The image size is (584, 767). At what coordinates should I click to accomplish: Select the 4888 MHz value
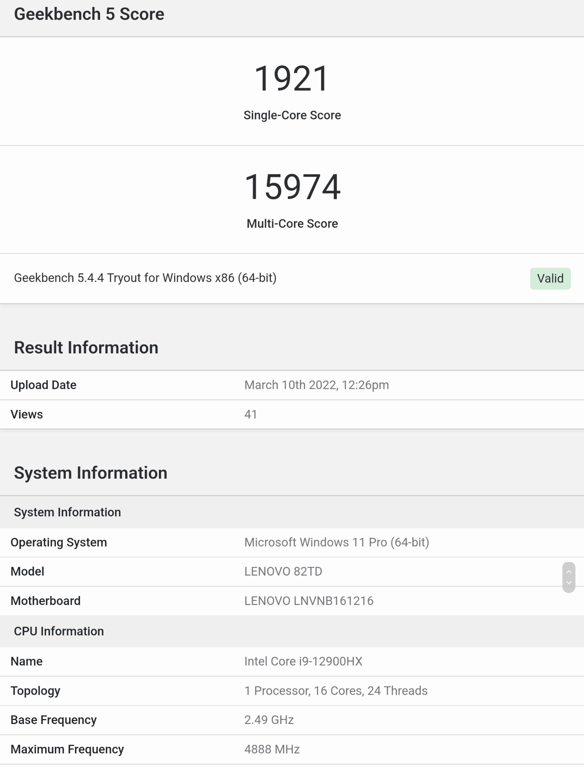272,749
